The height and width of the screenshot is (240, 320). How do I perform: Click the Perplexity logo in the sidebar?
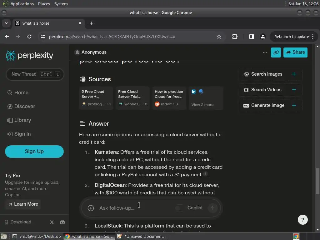coord(30,56)
